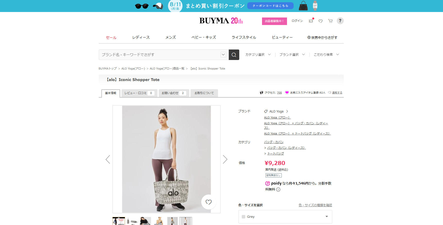Select the fourth product thumbnail

(159, 221)
